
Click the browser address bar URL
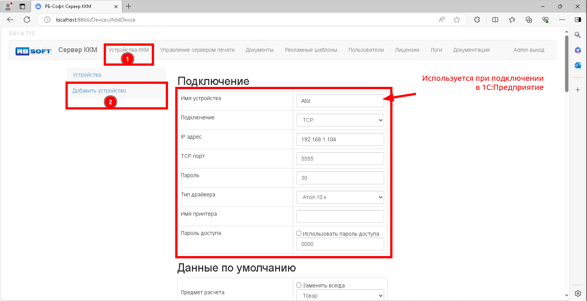pos(95,20)
